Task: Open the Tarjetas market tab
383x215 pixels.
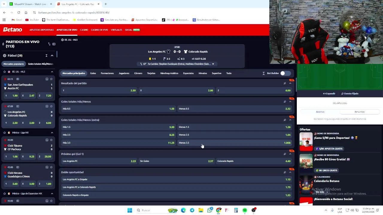Action: click(151, 73)
